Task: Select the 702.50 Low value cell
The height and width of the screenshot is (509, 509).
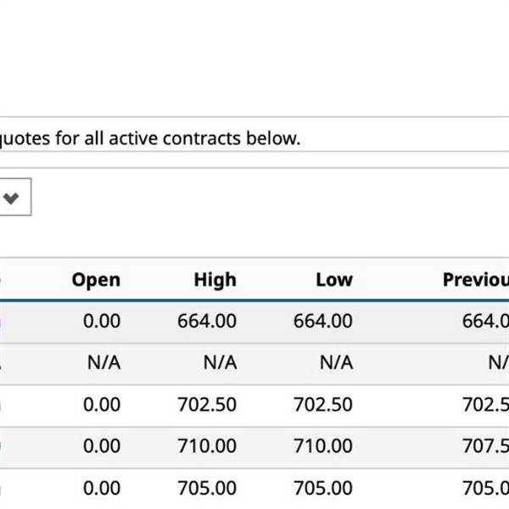Action: [323, 405]
